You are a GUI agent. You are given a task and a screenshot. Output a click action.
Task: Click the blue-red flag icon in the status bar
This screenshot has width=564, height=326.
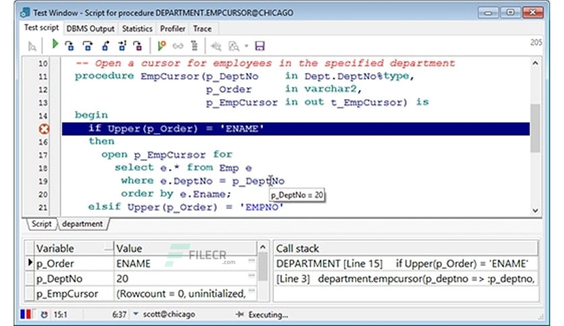click(26, 315)
